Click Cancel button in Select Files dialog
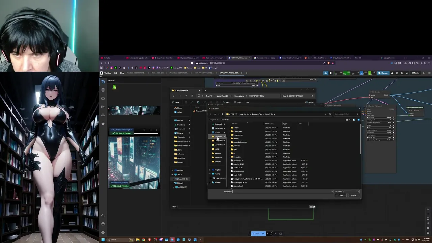Image resolution: width=432 pixels, height=243 pixels. (x=353, y=195)
